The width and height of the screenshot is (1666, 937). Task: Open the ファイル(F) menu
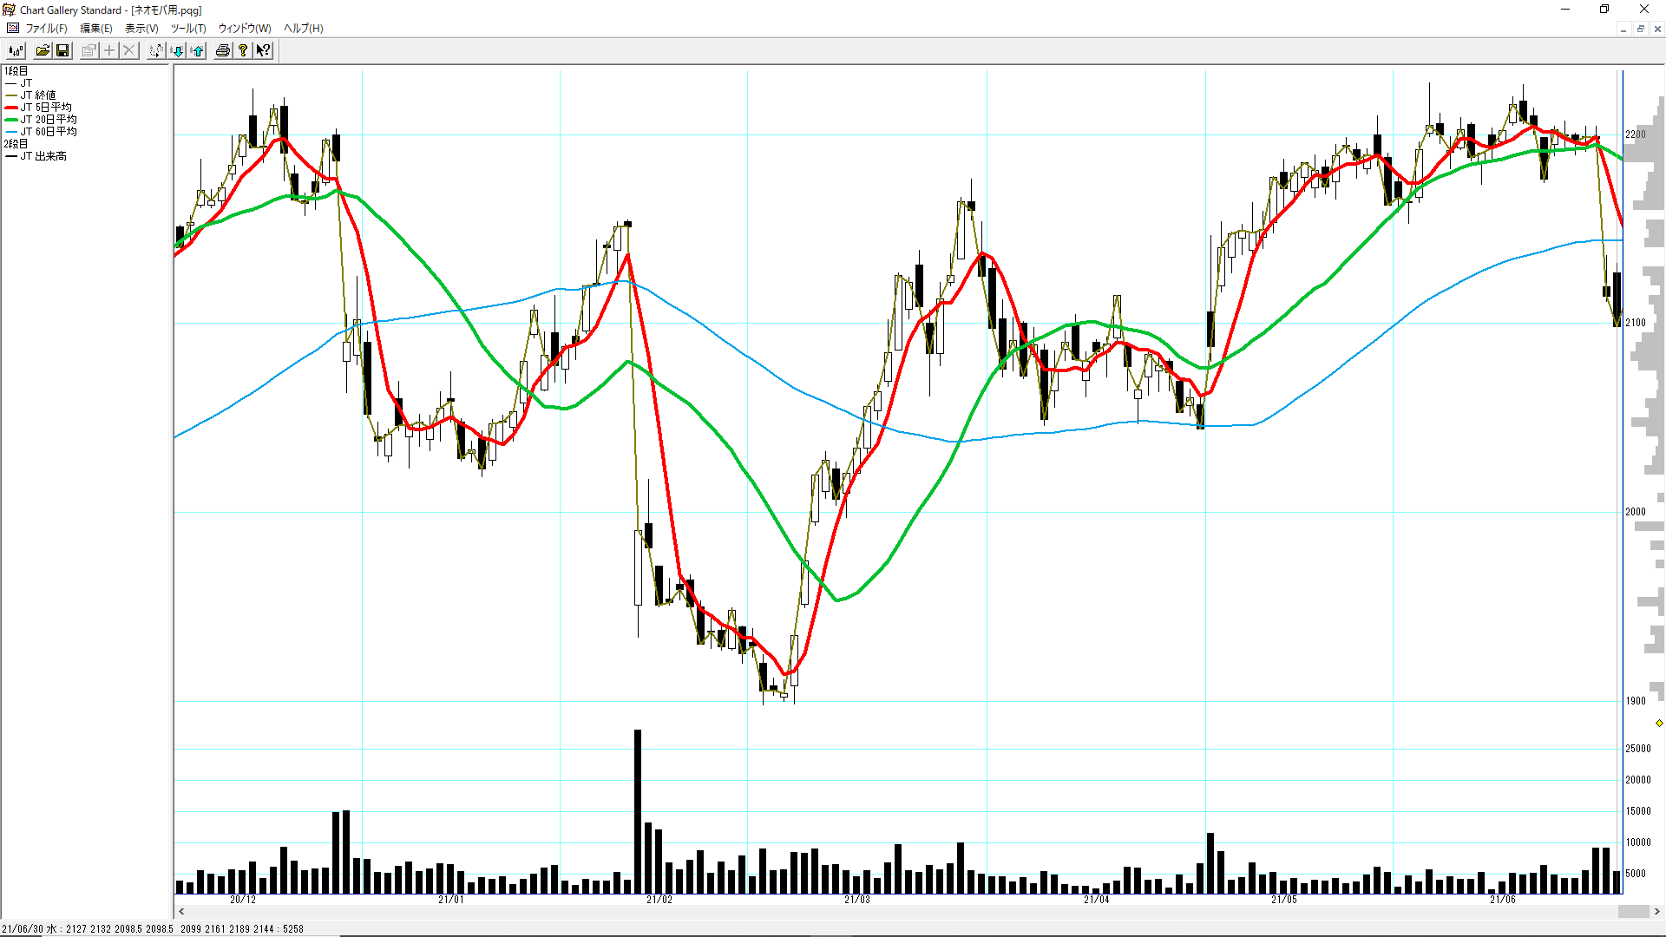click(46, 28)
